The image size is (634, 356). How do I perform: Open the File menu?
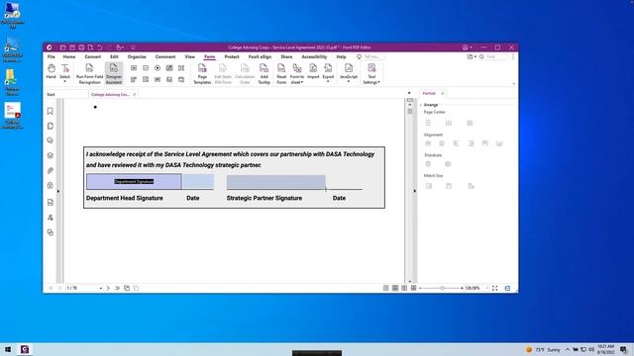[x=51, y=57]
